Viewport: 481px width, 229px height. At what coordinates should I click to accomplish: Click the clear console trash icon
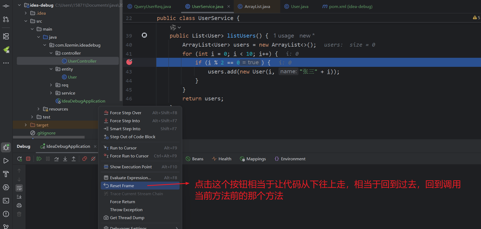pyautogui.click(x=19, y=214)
